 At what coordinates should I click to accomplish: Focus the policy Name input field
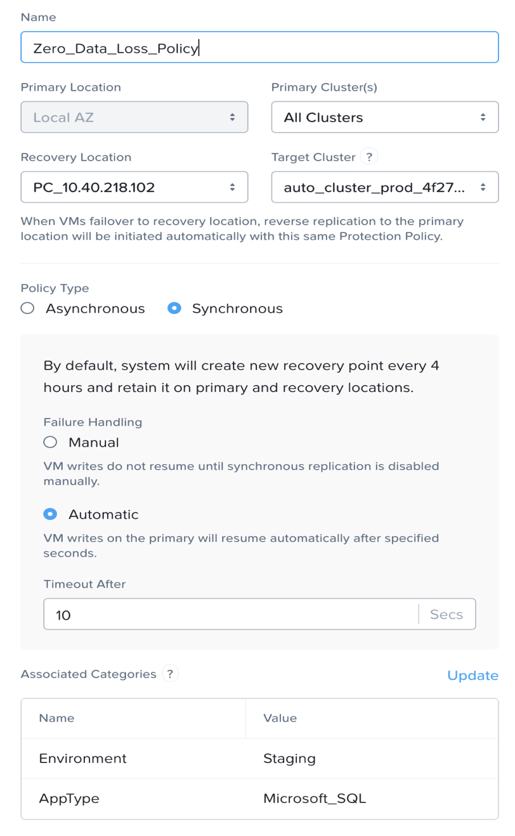pos(259,48)
